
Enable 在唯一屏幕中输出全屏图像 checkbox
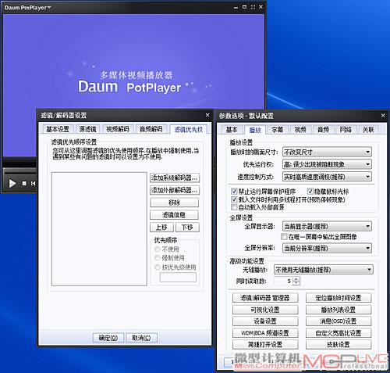point(284,237)
